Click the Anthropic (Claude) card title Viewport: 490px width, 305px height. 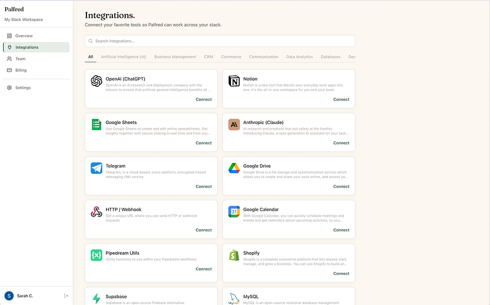point(264,123)
